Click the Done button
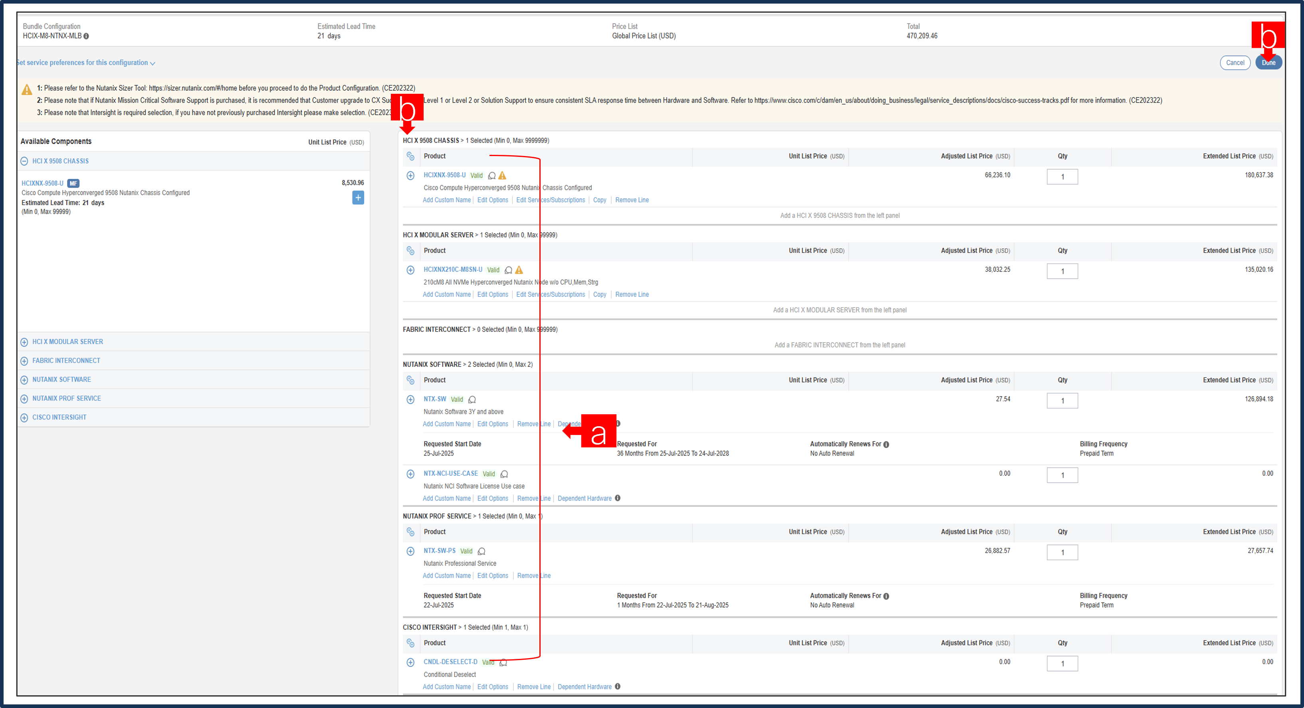This screenshot has width=1304, height=708. [x=1268, y=62]
